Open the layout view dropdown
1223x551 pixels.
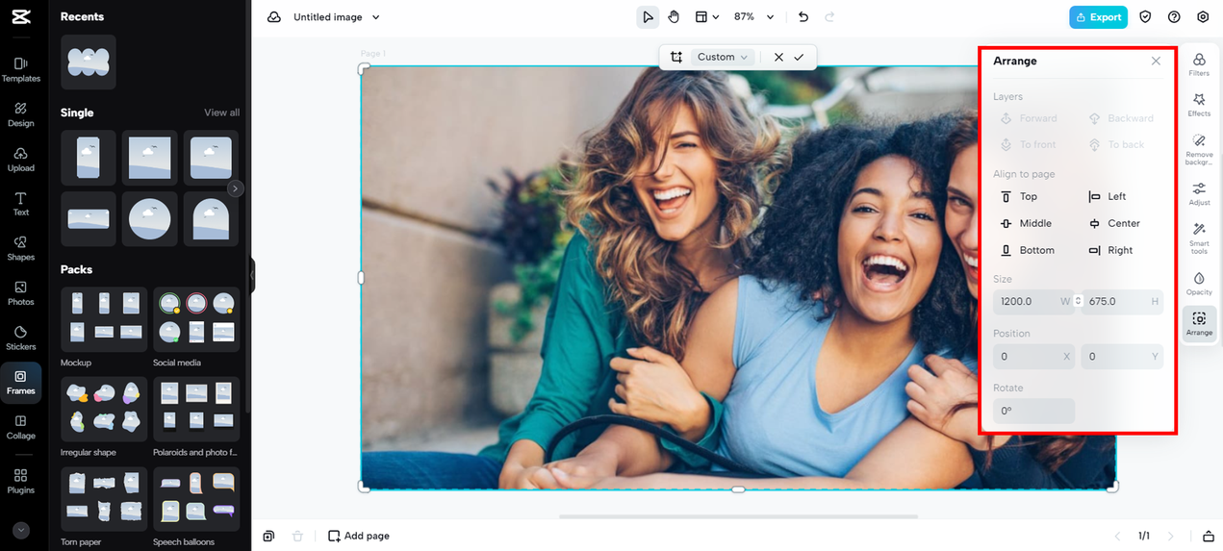[707, 17]
